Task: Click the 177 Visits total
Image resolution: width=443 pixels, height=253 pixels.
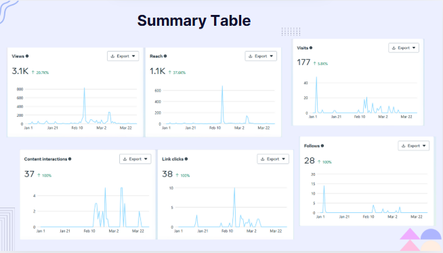Action: (x=303, y=62)
